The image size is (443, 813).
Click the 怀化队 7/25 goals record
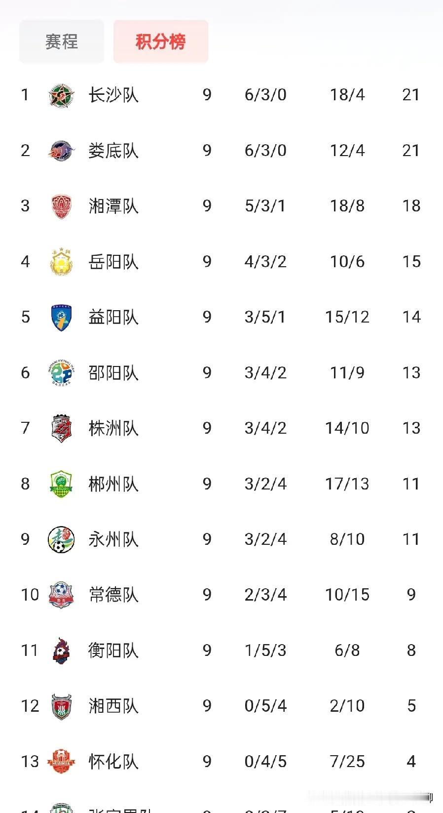[x=347, y=762]
